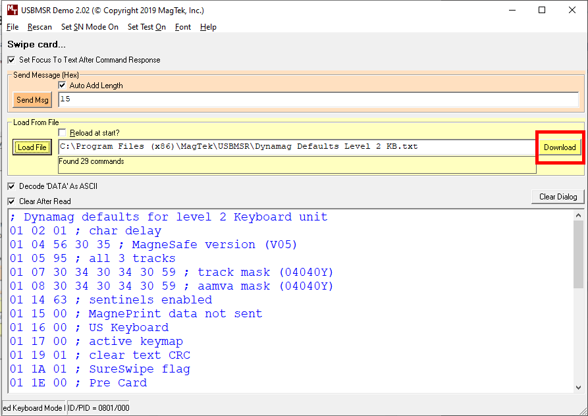Click the Keyboard Mode status bar entry

(x=34, y=407)
